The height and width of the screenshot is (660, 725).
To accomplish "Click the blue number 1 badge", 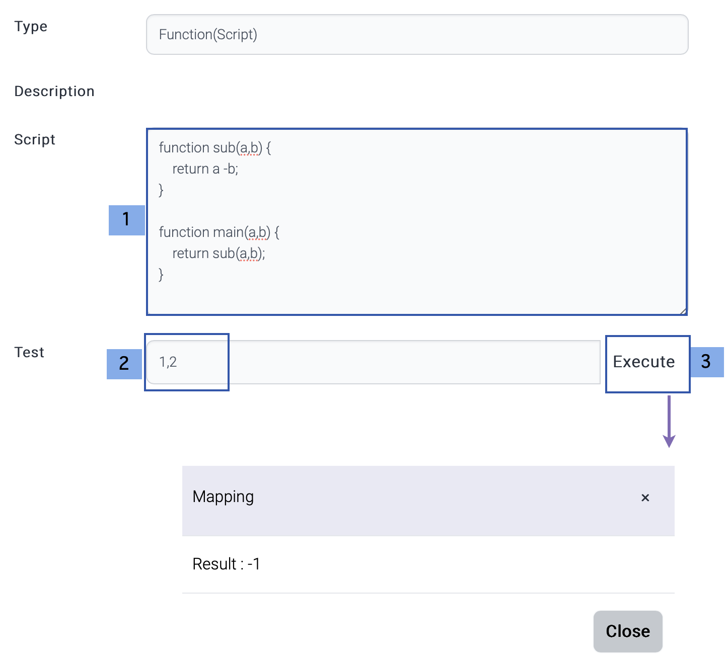I will (126, 220).
